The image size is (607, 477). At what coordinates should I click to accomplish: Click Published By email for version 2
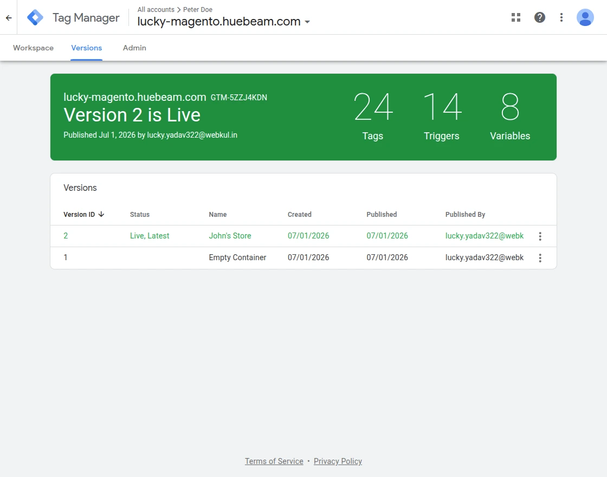485,236
